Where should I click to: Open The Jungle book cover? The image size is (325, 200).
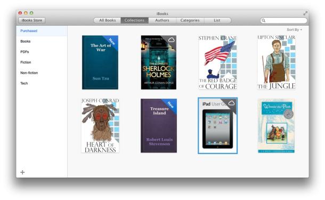[277, 62]
